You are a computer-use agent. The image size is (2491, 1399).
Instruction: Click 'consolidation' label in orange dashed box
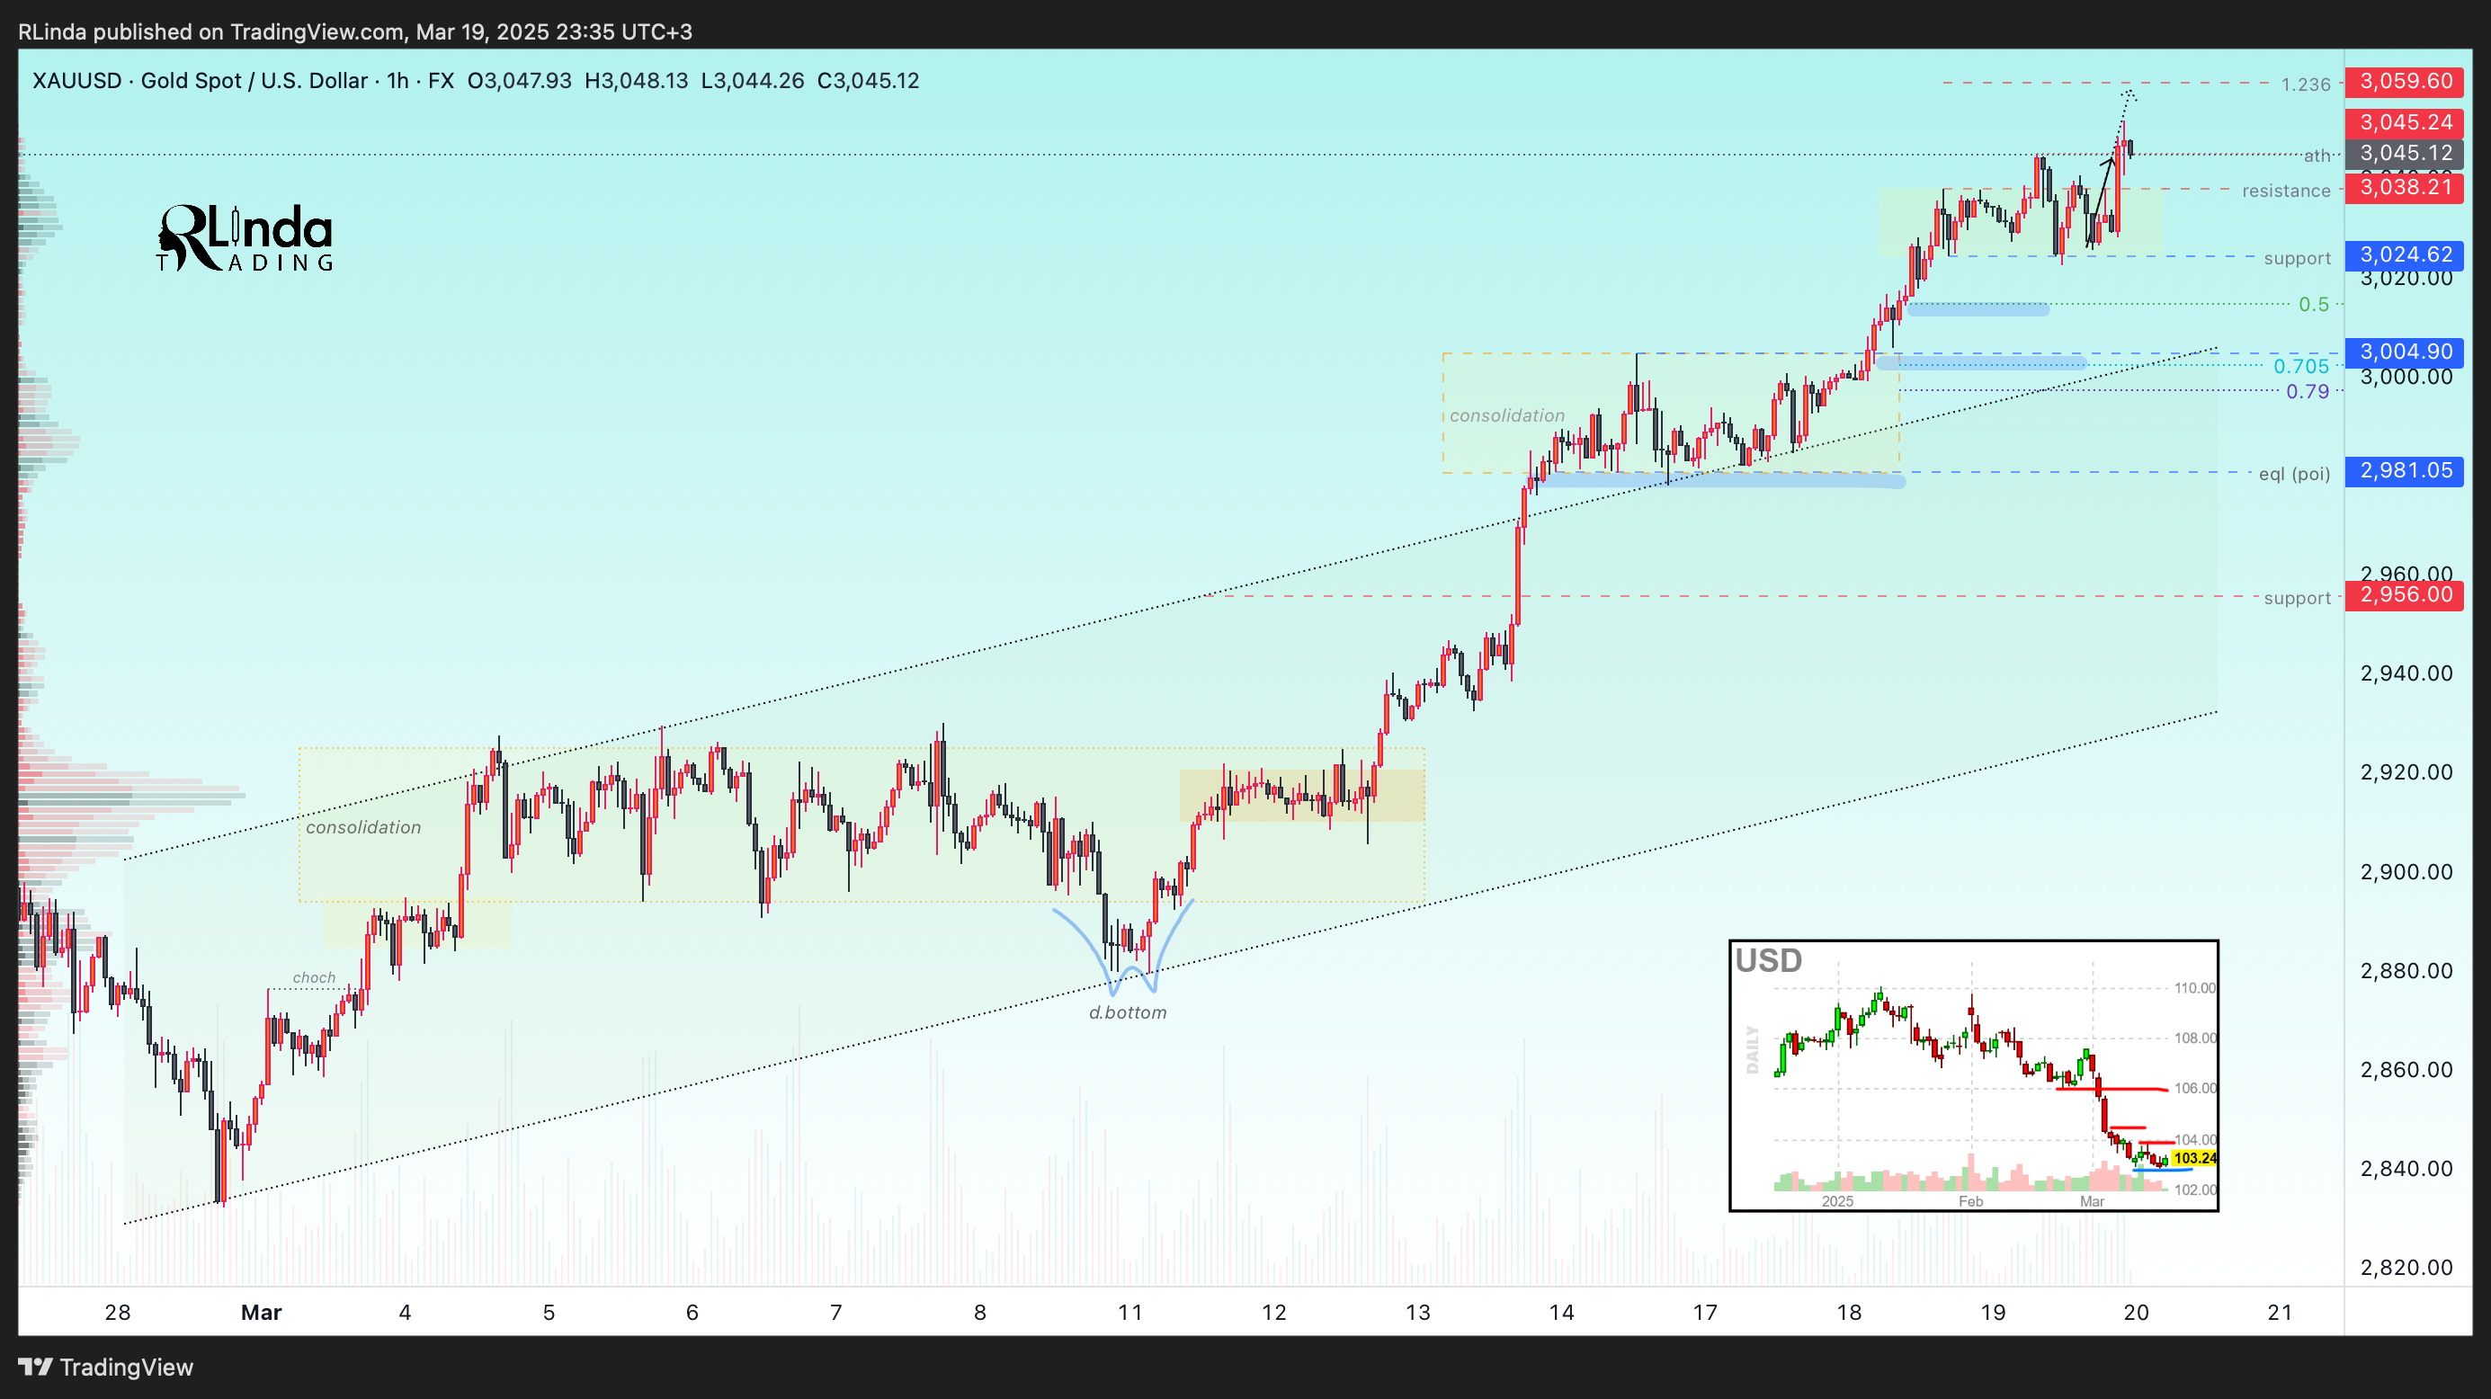1506,415
